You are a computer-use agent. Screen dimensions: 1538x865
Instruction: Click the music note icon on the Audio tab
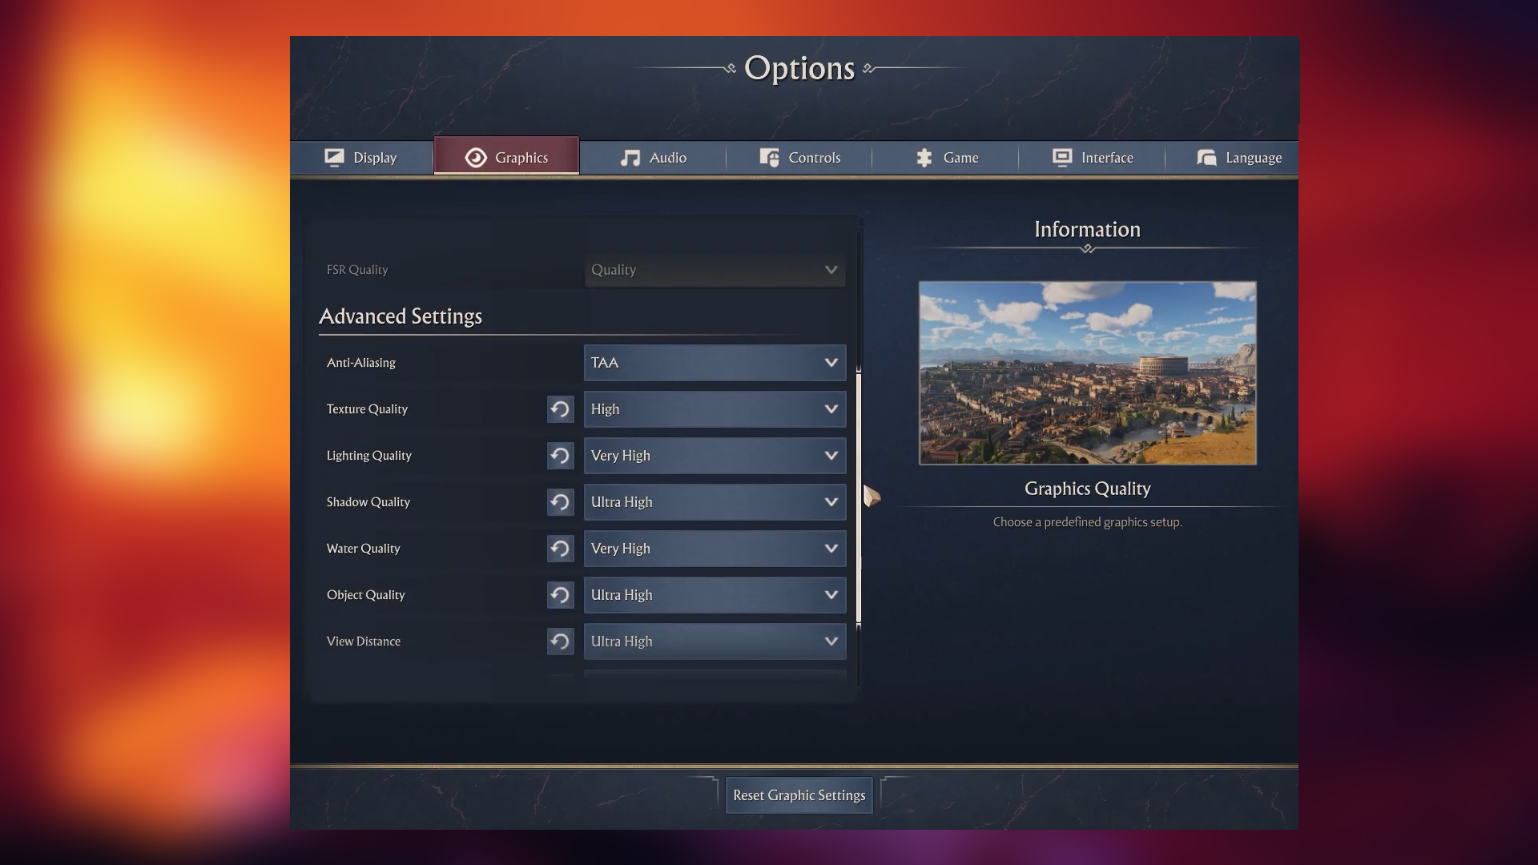click(x=632, y=157)
